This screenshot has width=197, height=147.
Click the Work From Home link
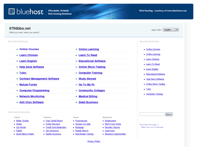pyautogui.click(x=113, y=124)
